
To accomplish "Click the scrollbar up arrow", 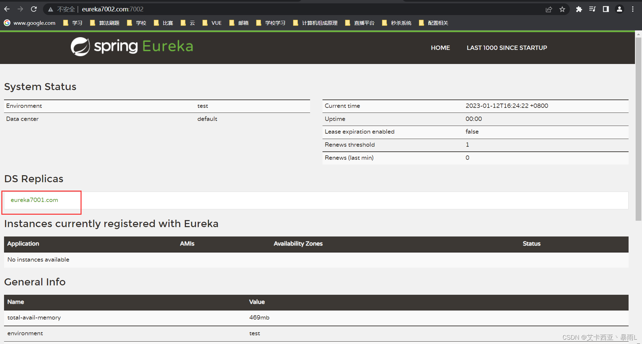I will 638,34.
